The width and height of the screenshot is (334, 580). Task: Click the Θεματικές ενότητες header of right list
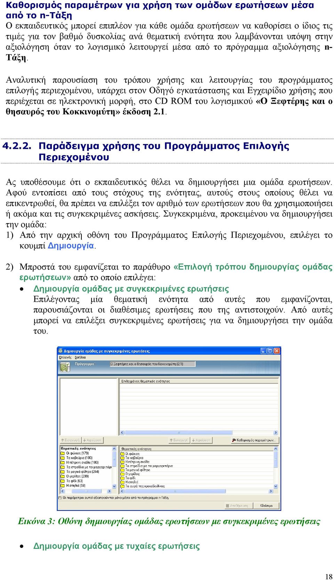(x=197, y=449)
